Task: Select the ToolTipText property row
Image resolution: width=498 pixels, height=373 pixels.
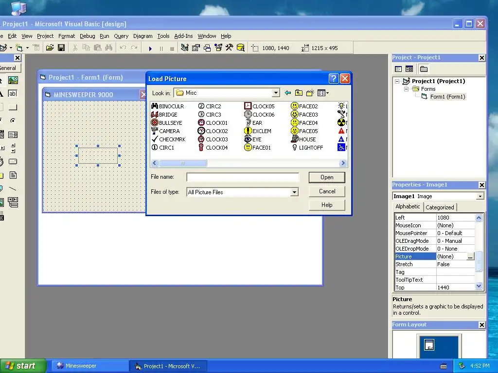Action: 434,280
